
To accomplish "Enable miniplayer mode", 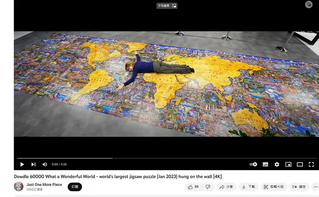I will pyautogui.click(x=288, y=164).
